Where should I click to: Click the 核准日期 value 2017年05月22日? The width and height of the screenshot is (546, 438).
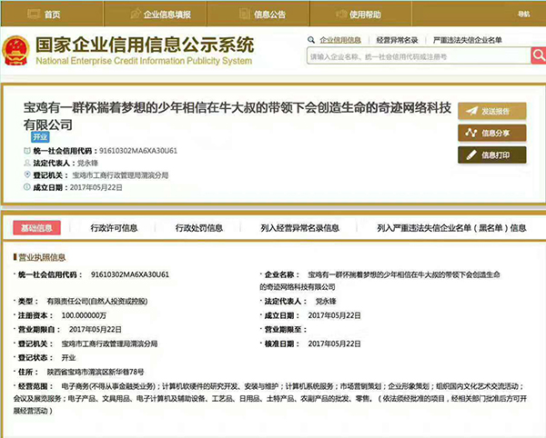coord(334,343)
